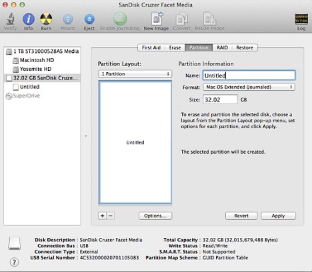
Task: Open the Restore tab
Action: click(x=245, y=47)
